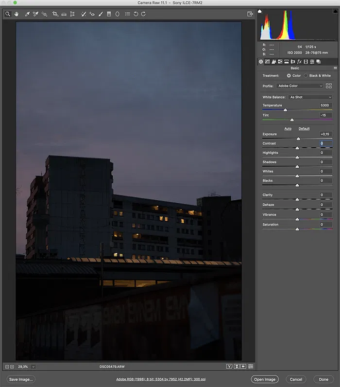Toggle full screen mode icon
Image resolution: width=340 pixels, height=387 pixels.
tap(250, 14)
